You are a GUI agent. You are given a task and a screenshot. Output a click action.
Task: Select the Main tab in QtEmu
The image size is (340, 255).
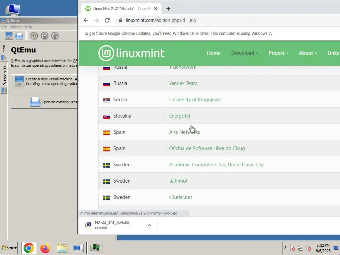pos(4,52)
